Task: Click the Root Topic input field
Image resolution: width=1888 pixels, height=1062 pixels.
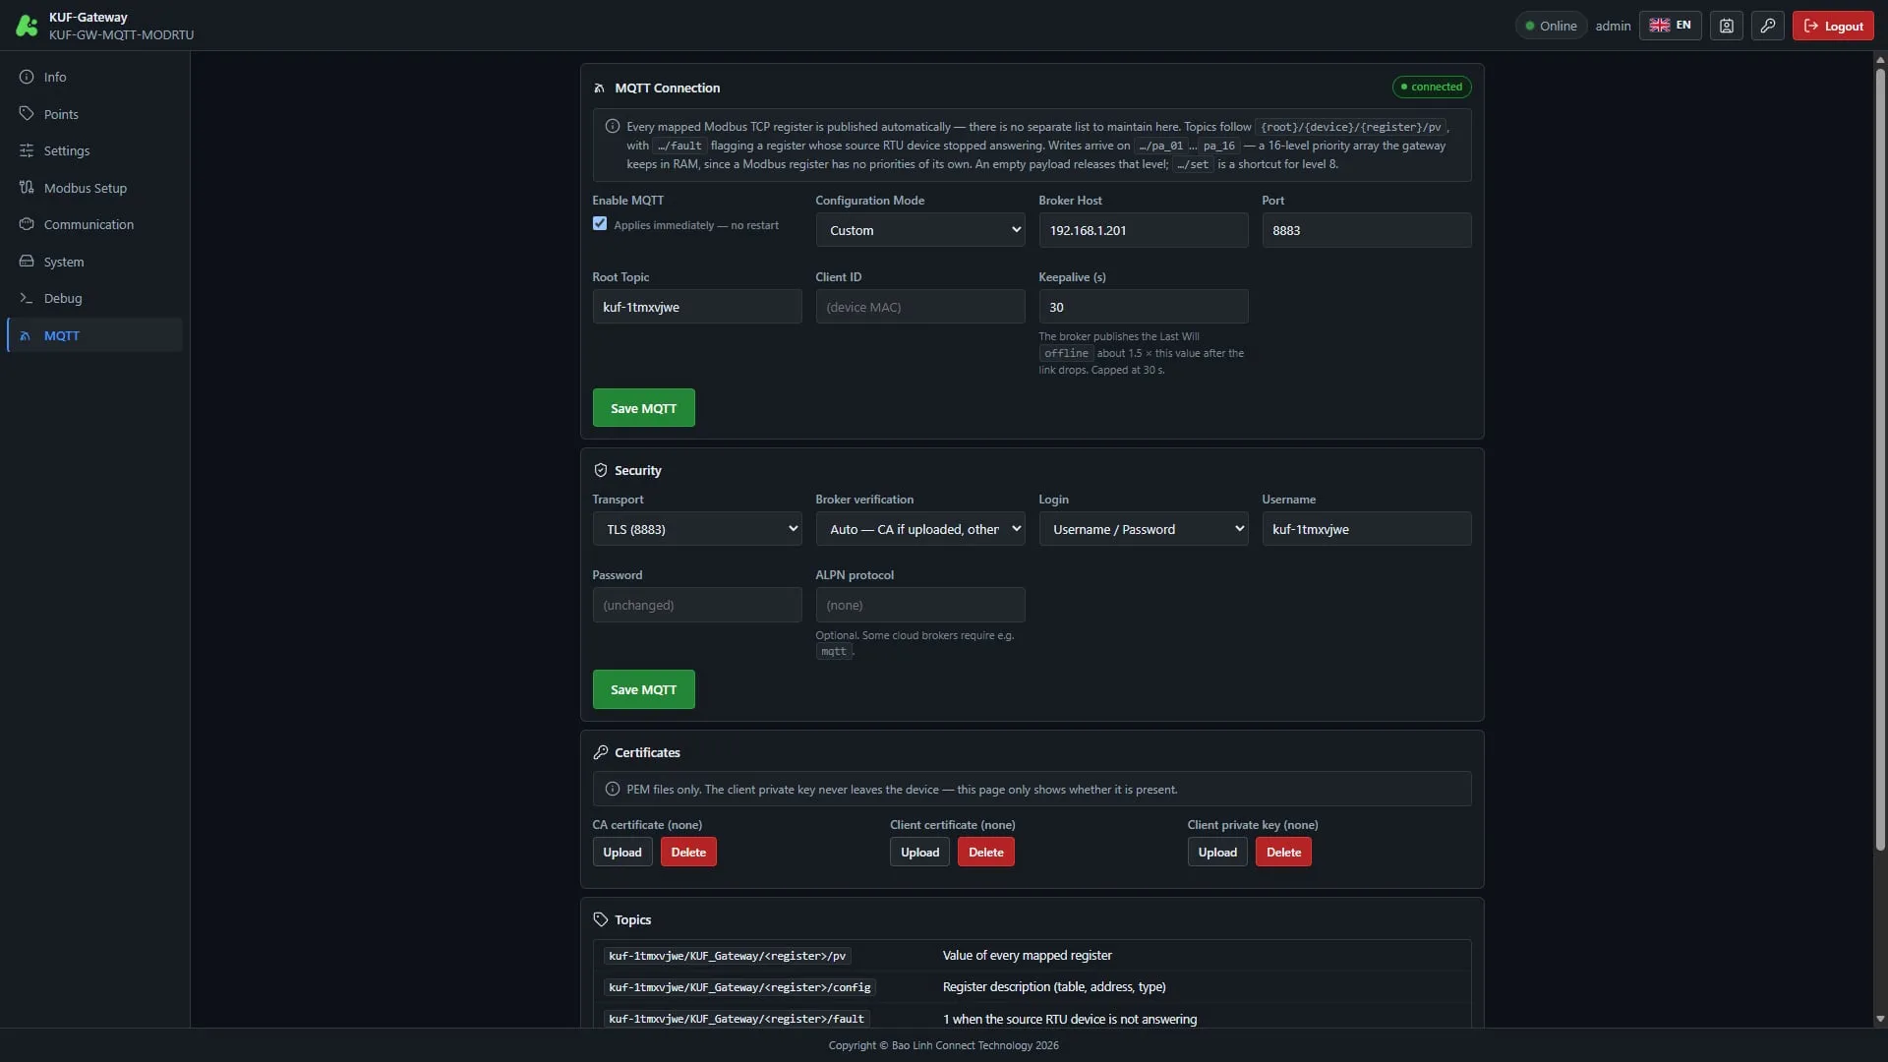Action: [697, 307]
